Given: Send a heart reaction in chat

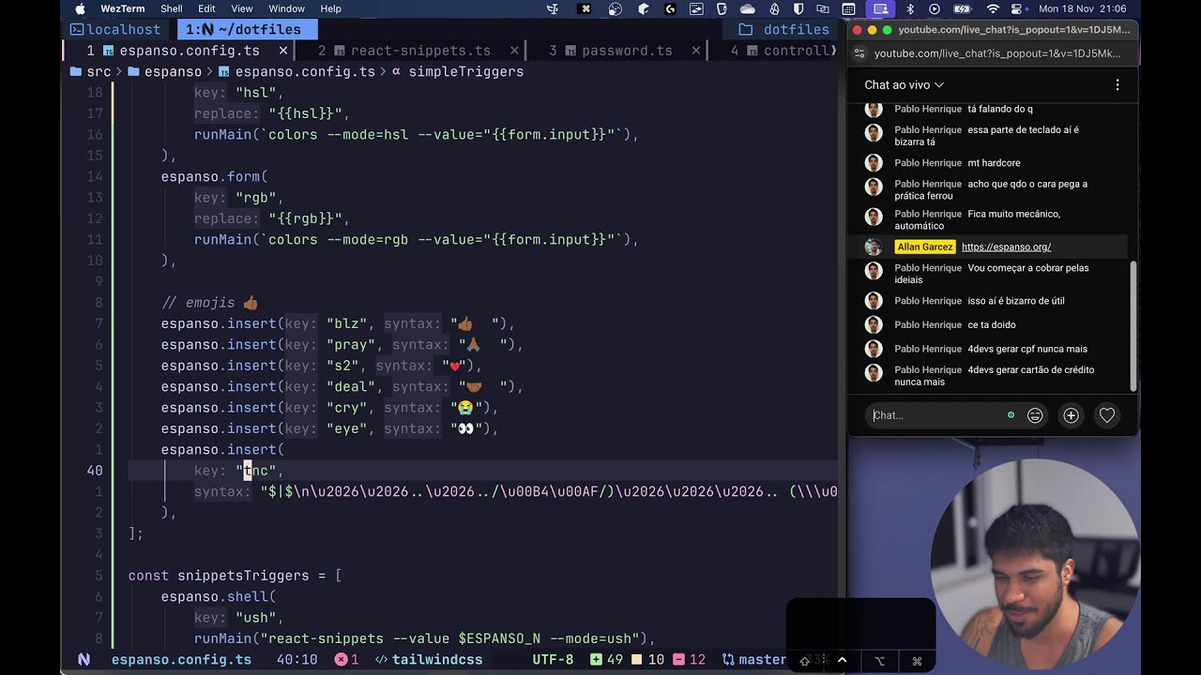Looking at the screenshot, I should [1107, 415].
